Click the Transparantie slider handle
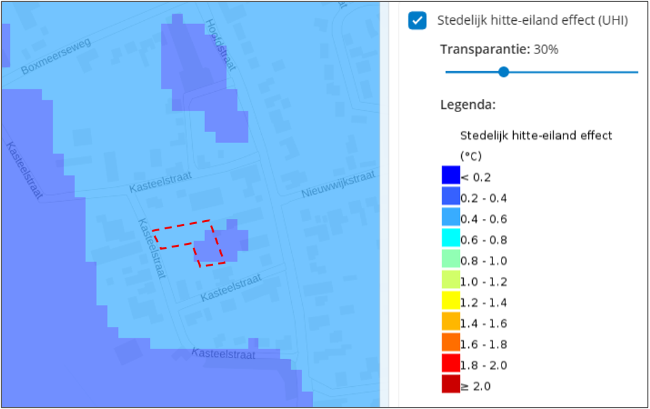 503,72
